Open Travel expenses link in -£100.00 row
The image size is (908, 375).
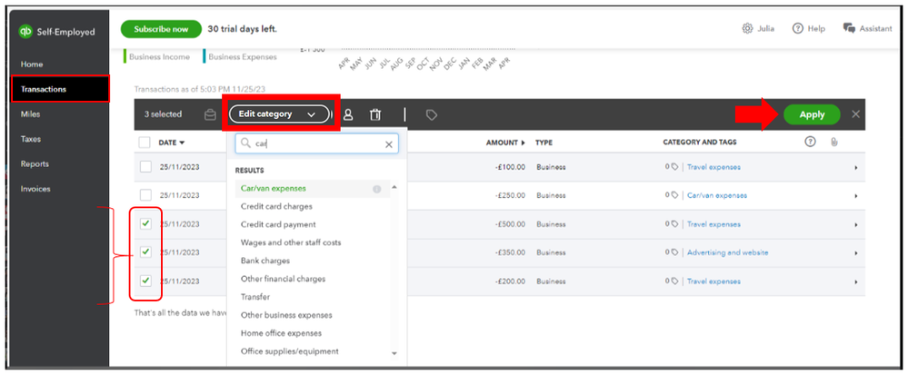tap(713, 167)
